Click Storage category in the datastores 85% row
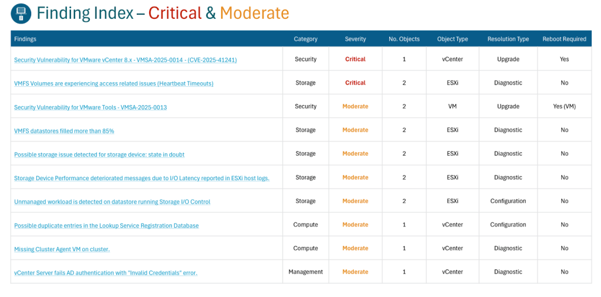The height and width of the screenshot is (297, 601). 305,130
